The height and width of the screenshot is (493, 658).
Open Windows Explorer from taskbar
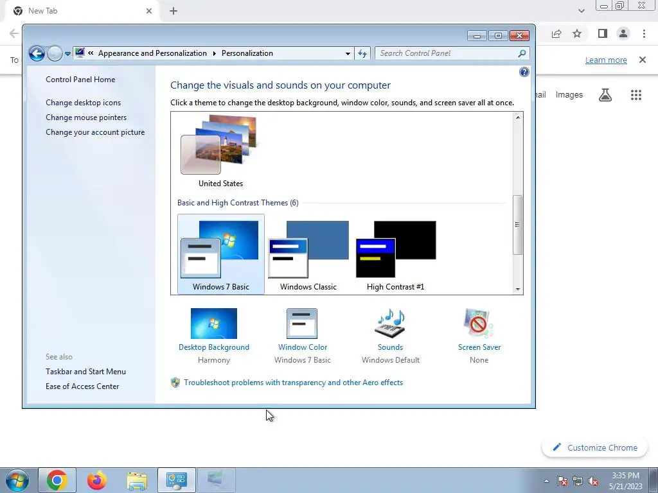(137, 480)
